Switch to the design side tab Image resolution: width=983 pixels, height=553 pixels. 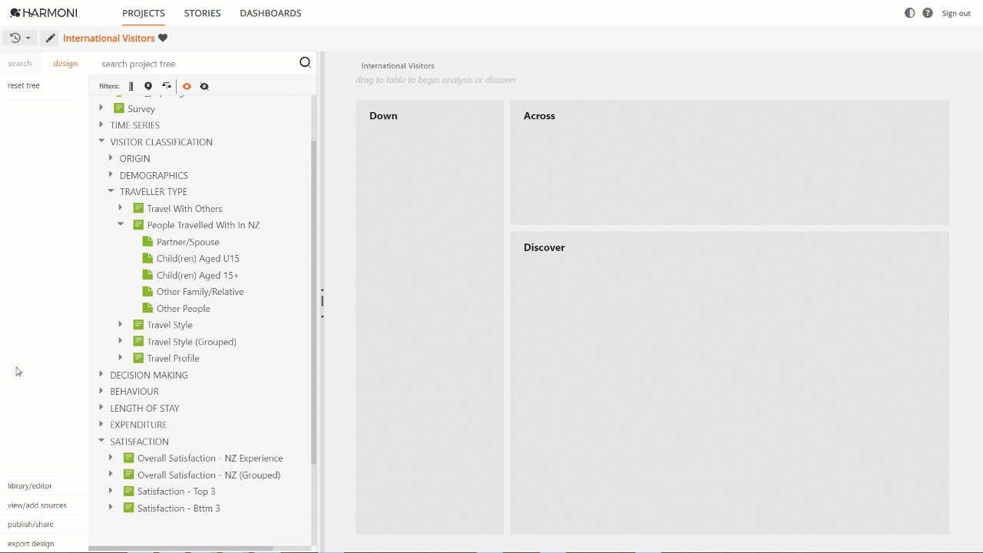(x=65, y=64)
